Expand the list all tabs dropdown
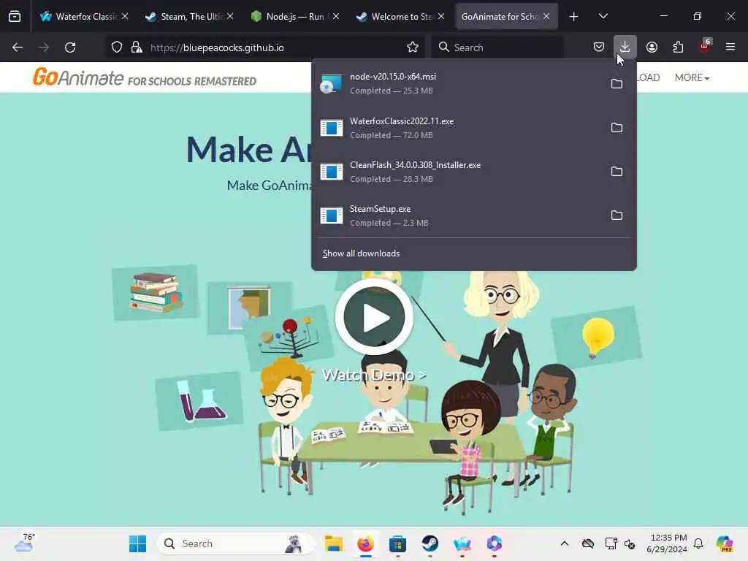Screen dimensions: 748x561 pos(603,16)
